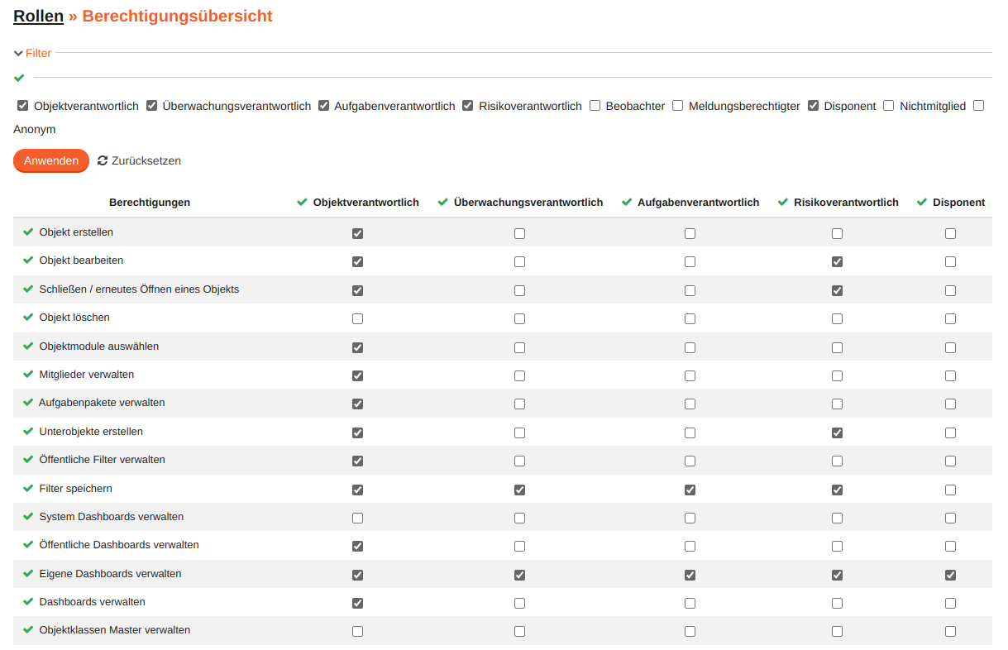Click green checkmark beside Disponent column header
The height and width of the screenshot is (650, 1008).
(922, 203)
